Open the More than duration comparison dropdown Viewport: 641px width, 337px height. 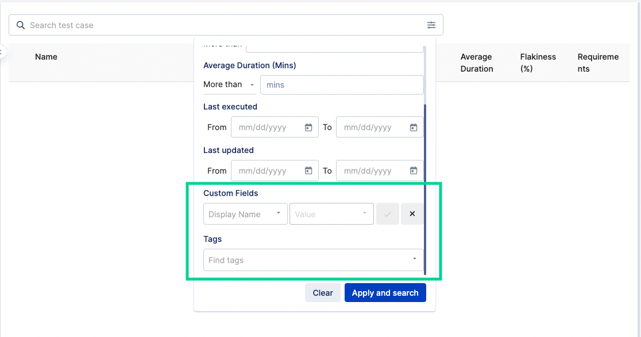coord(228,84)
